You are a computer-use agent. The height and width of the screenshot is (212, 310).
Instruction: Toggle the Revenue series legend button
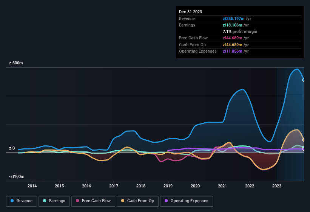[22, 201]
